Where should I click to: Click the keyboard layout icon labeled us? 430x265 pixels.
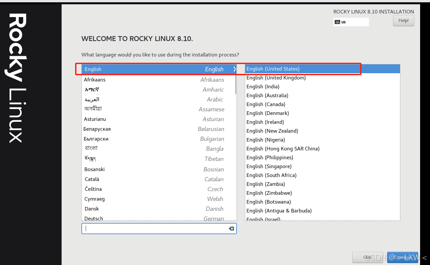tap(337, 22)
